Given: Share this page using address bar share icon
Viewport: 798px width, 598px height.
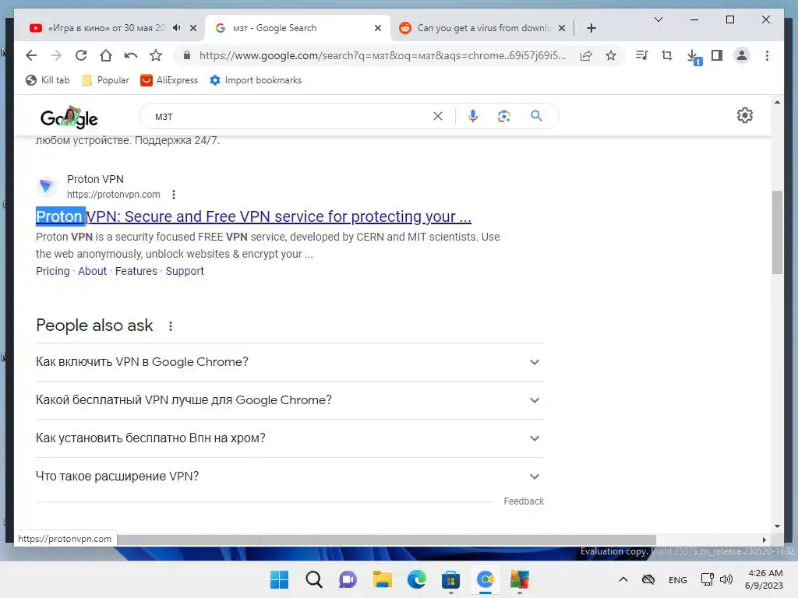Looking at the screenshot, I should (586, 55).
